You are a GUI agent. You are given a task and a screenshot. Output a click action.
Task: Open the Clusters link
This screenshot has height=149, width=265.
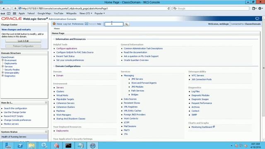tap(60, 91)
